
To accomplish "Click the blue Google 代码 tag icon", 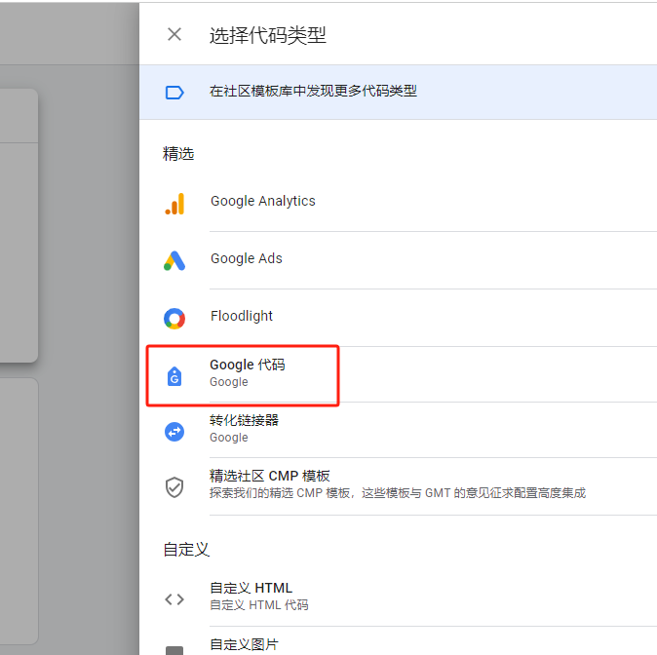I will [174, 375].
